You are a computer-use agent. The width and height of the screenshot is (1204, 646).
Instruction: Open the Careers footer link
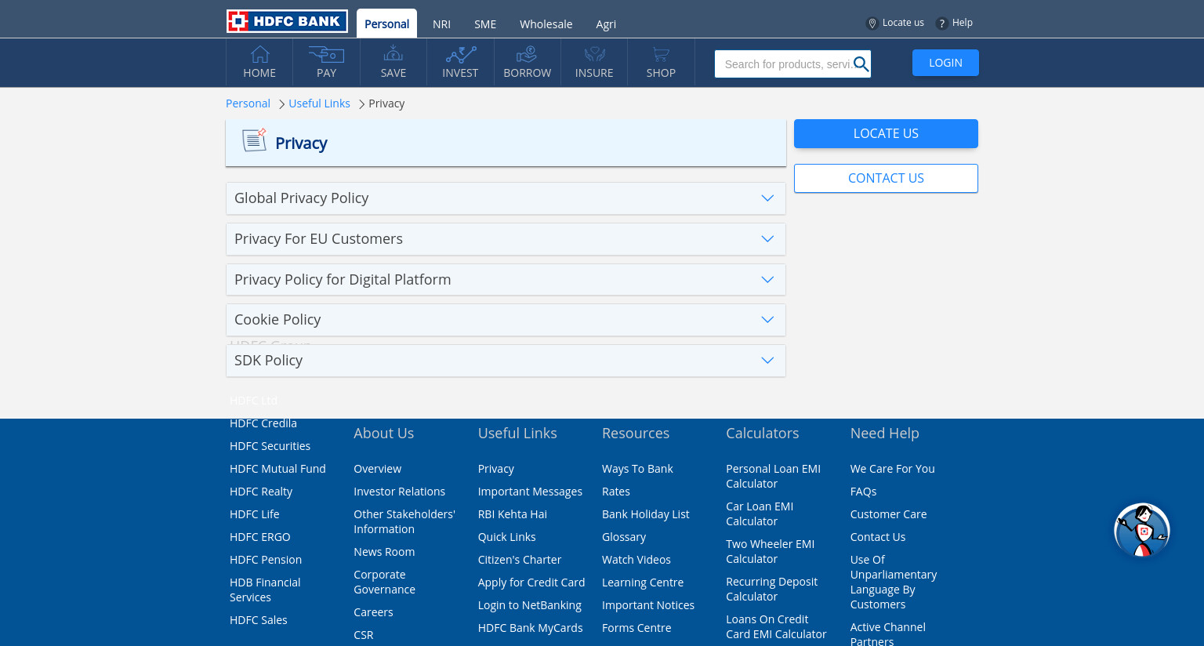[x=373, y=612]
